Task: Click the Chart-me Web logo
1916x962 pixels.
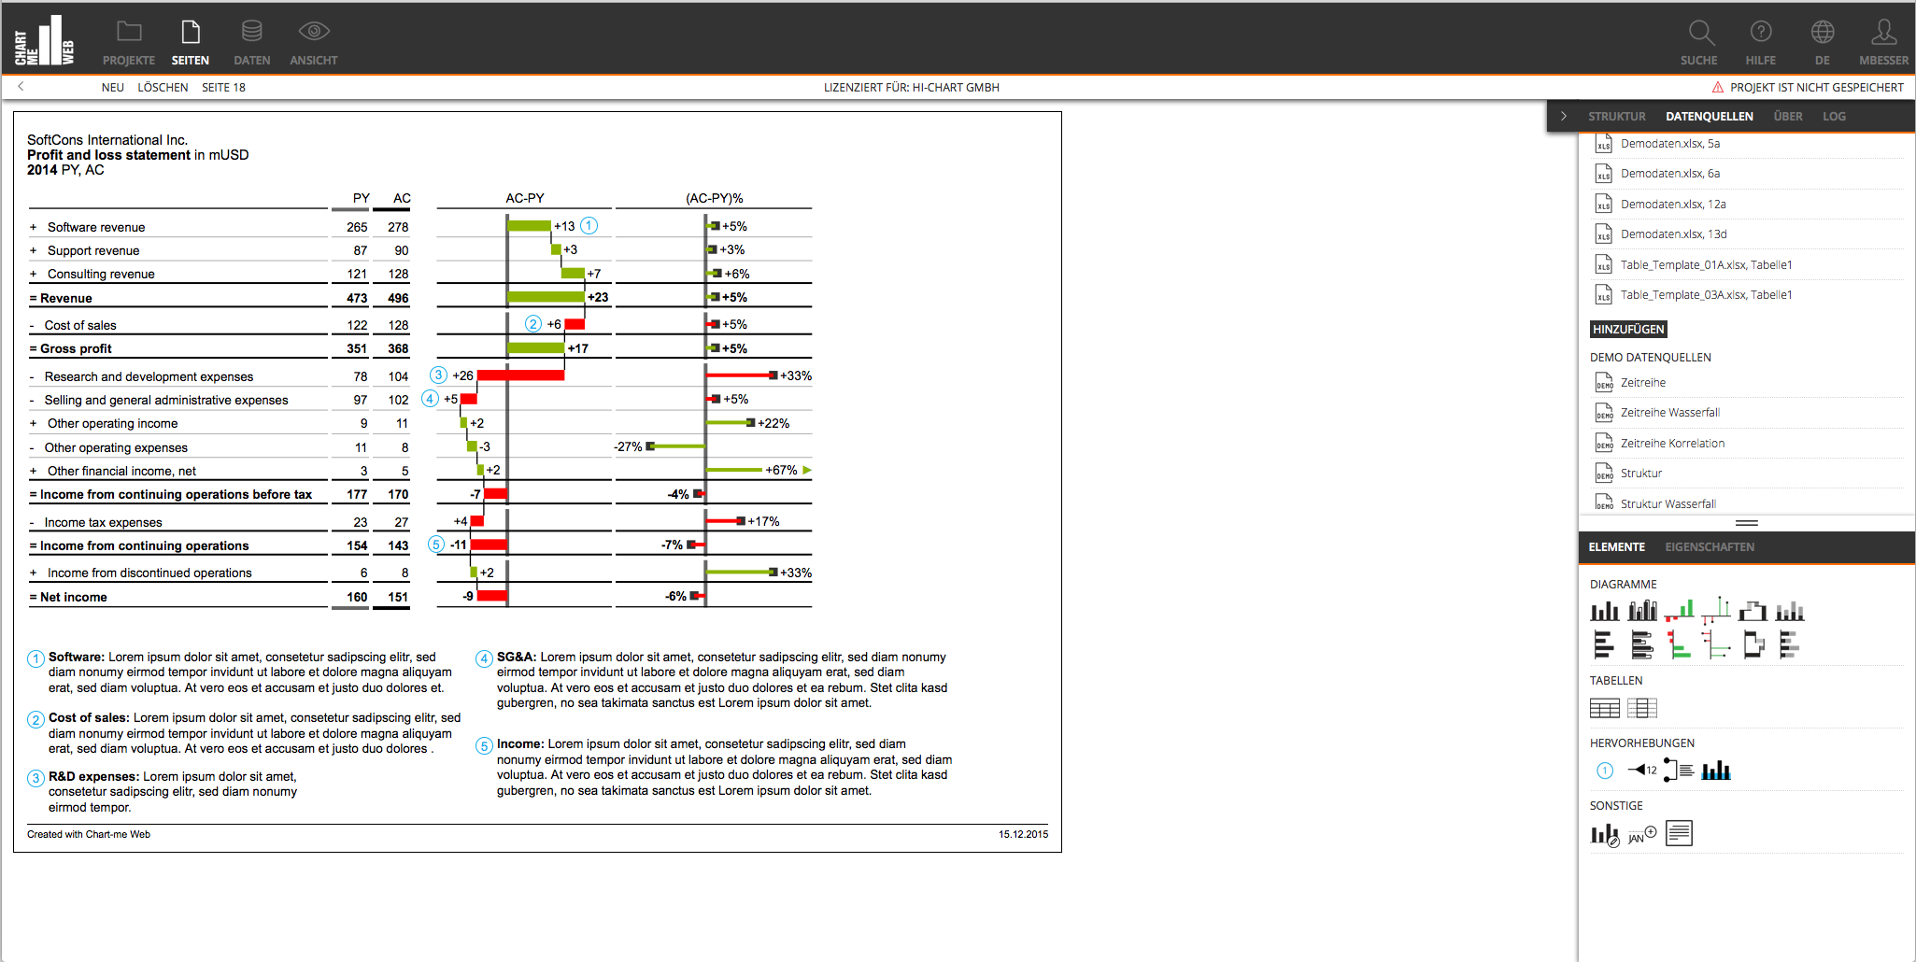Action: coord(44,40)
